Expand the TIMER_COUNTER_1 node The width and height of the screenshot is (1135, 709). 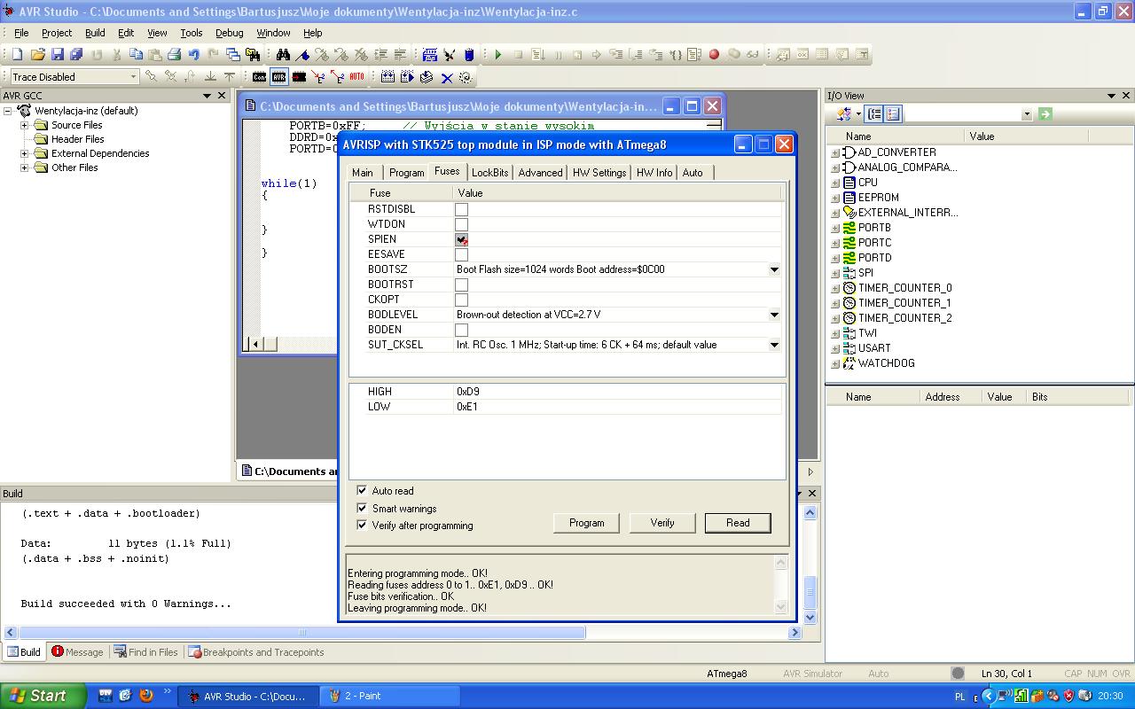[x=834, y=303]
